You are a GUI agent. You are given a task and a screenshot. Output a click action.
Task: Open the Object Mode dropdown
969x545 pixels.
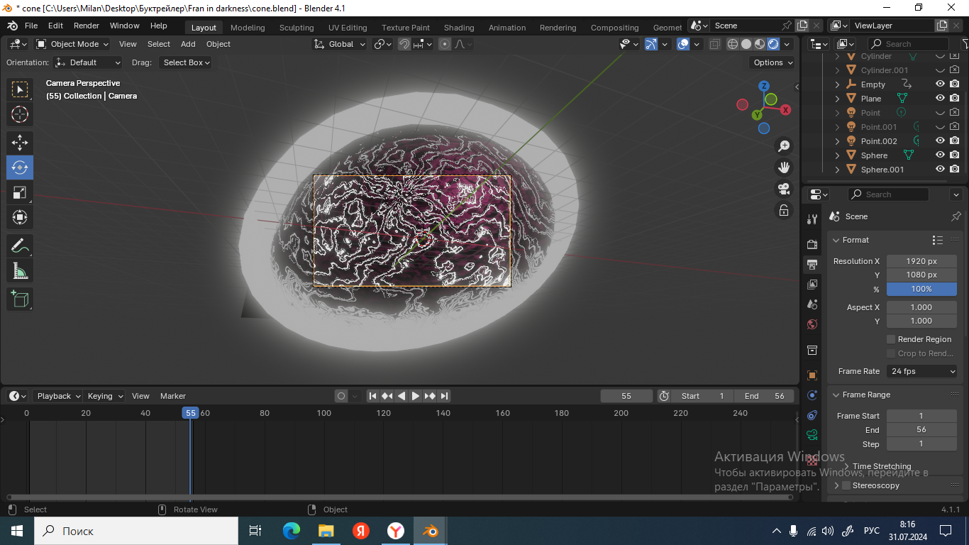coord(72,44)
